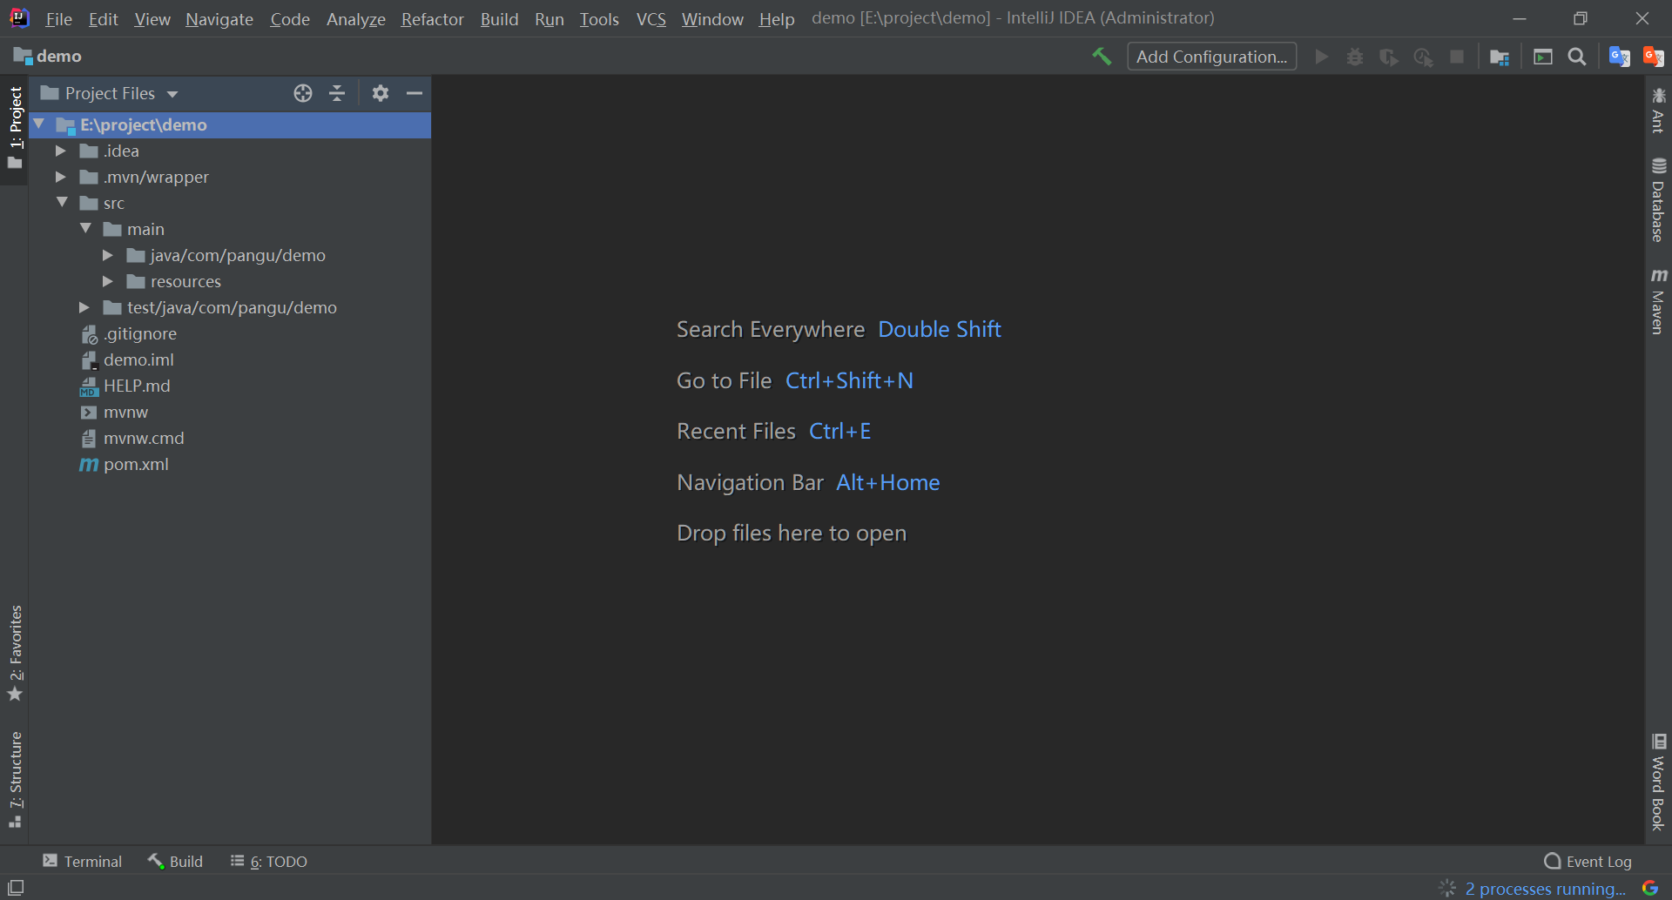1672x900 pixels.
Task: Click the Add Configuration... button
Action: pyautogui.click(x=1211, y=57)
